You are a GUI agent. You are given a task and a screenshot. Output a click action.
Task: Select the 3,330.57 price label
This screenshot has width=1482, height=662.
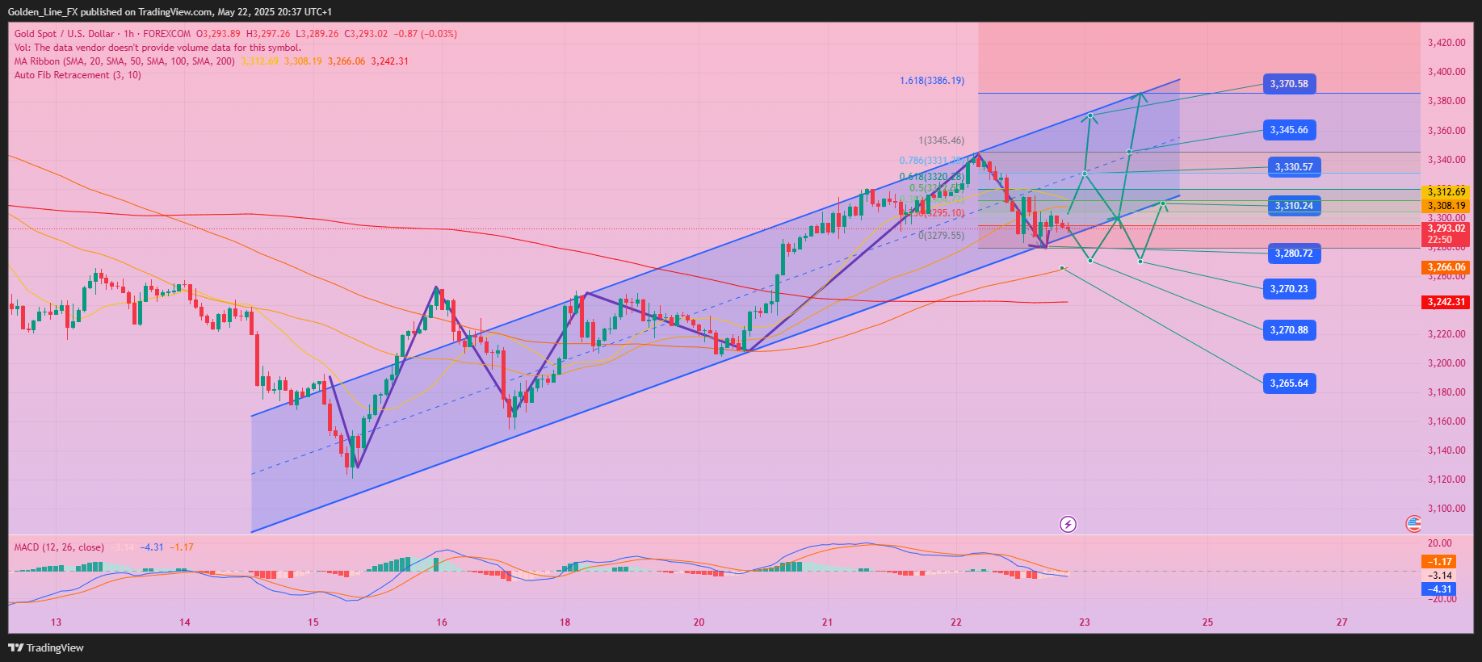pyautogui.click(x=1294, y=167)
